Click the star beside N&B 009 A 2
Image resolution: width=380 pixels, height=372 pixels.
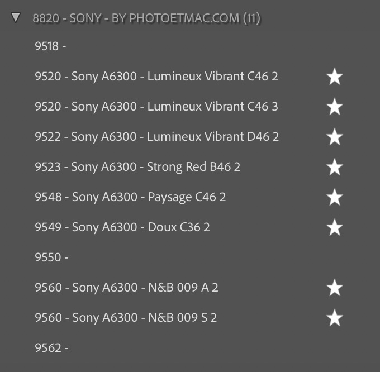tap(334, 288)
